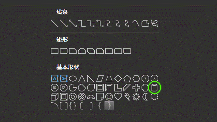Pick the heart shape
The image size is (217, 122).
[x=118, y=97]
